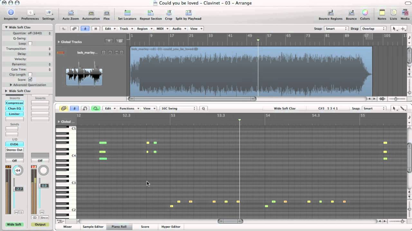The height and width of the screenshot is (231, 412).
Task: Record-enable the bob_marley track
Action: tap(110, 52)
